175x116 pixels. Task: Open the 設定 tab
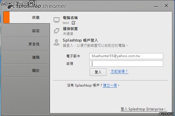pyautogui.click(x=25, y=31)
